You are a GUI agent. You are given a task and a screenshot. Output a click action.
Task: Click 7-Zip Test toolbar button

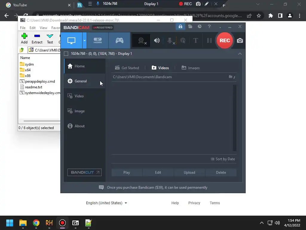(50, 39)
